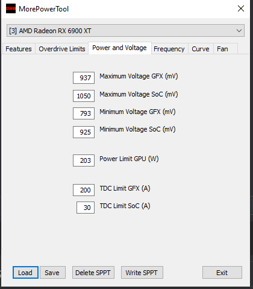Edit the TDC Limit SoC field showing 30
253x289 pixels.
coord(86,208)
